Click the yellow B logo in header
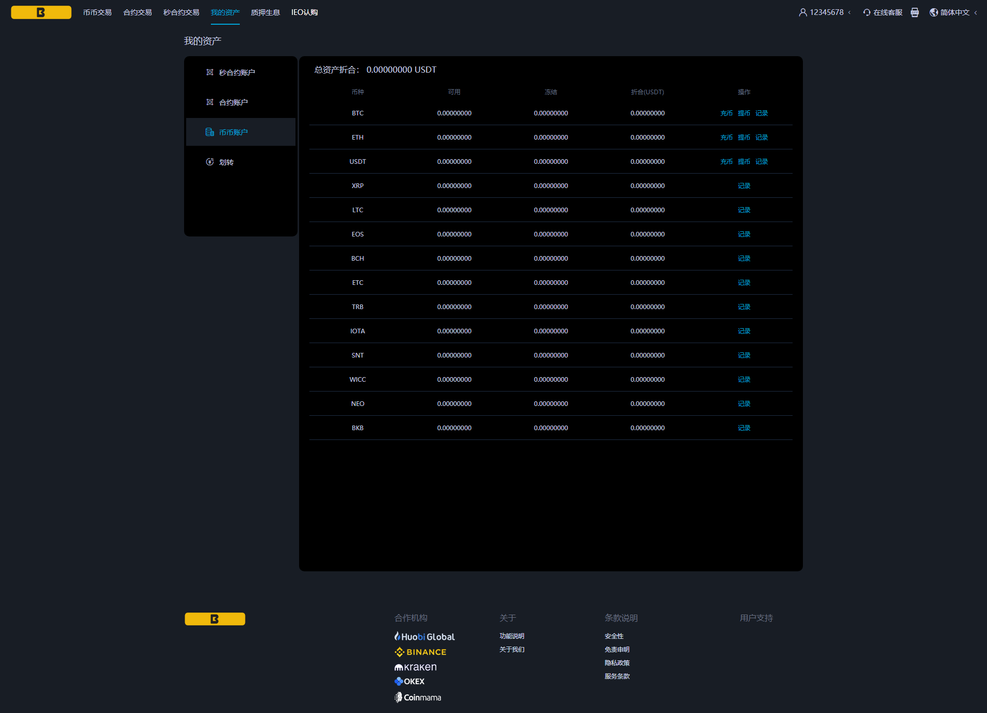 point(41,12)
